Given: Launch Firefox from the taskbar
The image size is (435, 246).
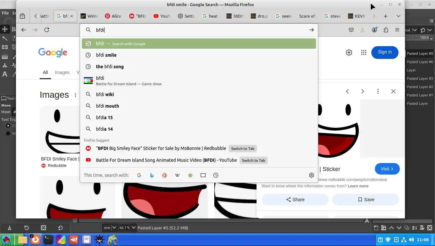Looking at the screenshot, I should [x=35, y=240].
